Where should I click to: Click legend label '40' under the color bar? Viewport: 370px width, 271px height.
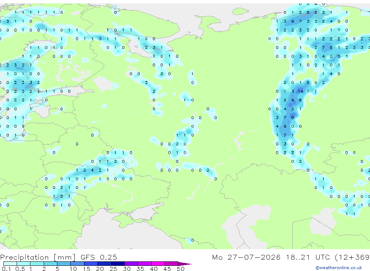pos(154,269)
